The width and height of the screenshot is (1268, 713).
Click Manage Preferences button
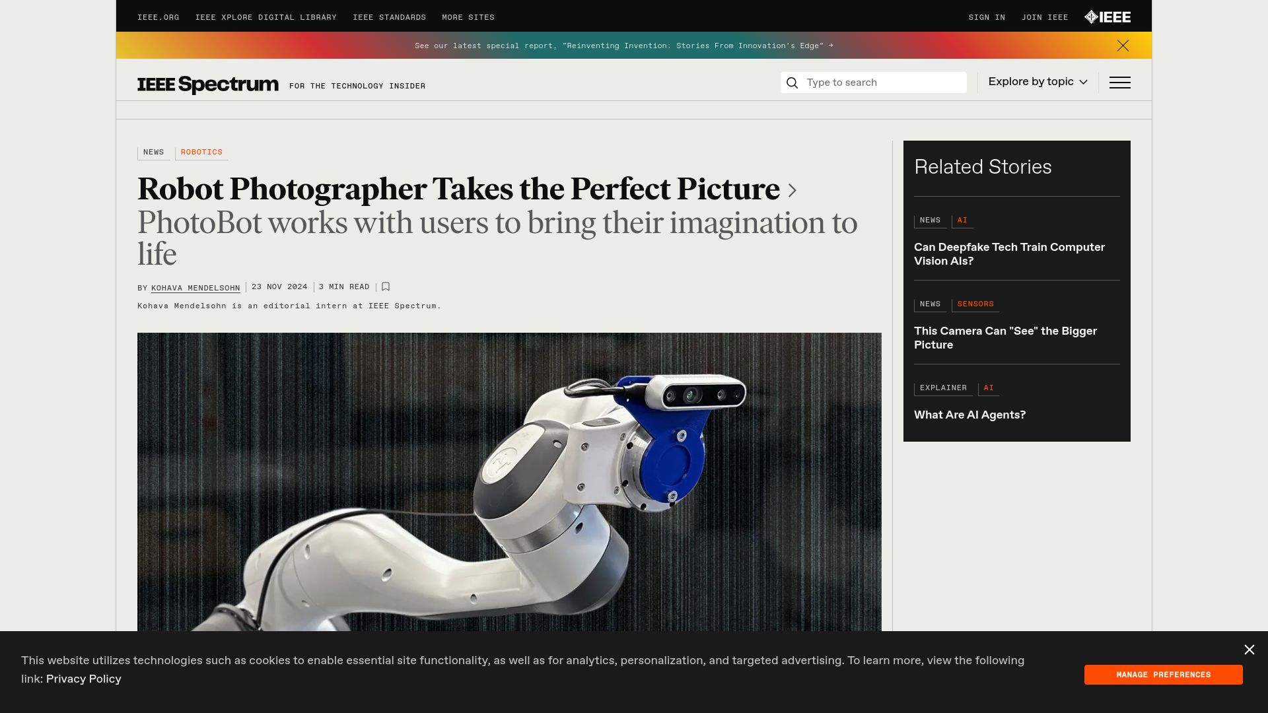coord(1164,675)
